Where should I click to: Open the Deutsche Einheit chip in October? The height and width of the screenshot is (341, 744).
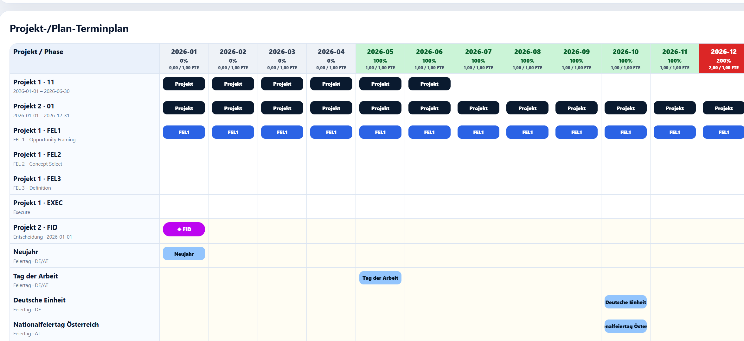(625, 302)
